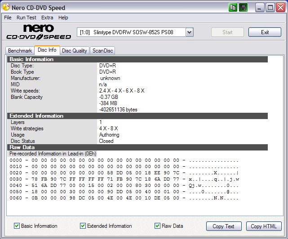Disable the Raw Data checkbox
Viewport: 288px width, 239px height.
[158, 226]
